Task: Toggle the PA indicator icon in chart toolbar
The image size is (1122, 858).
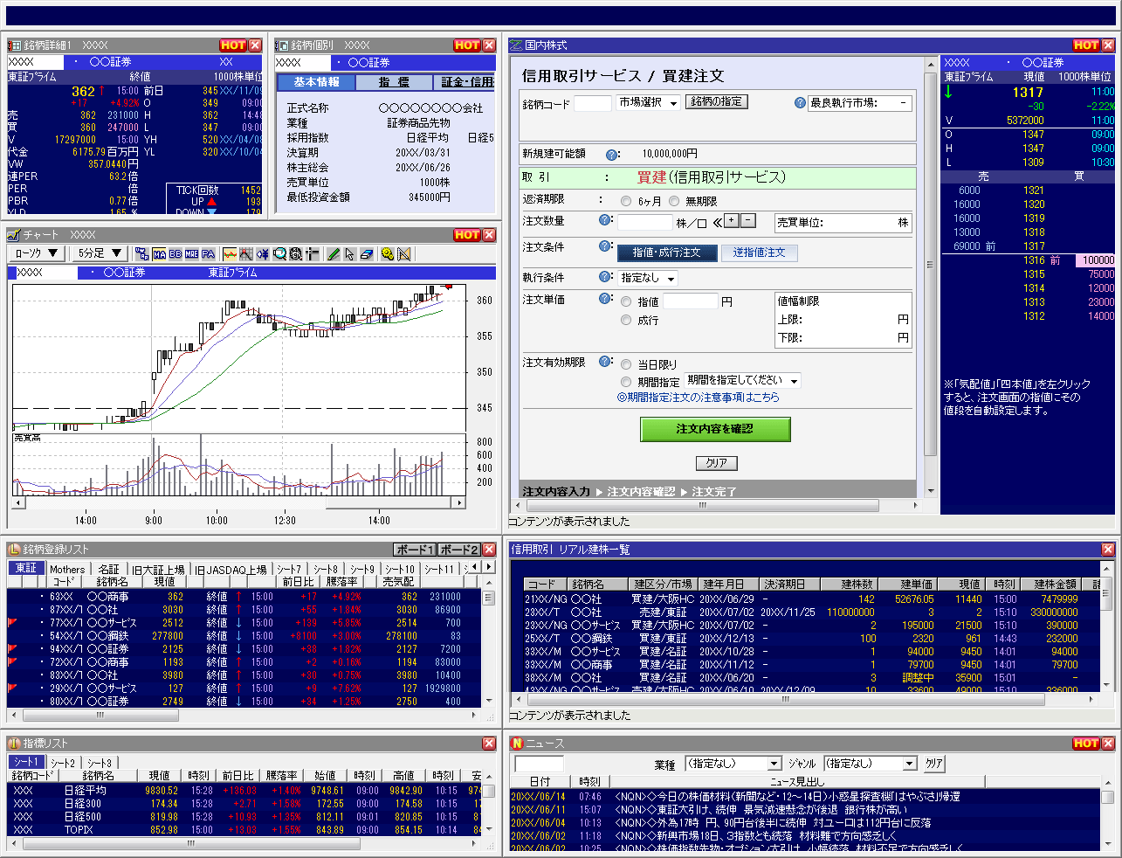Action: pos(208,254)
